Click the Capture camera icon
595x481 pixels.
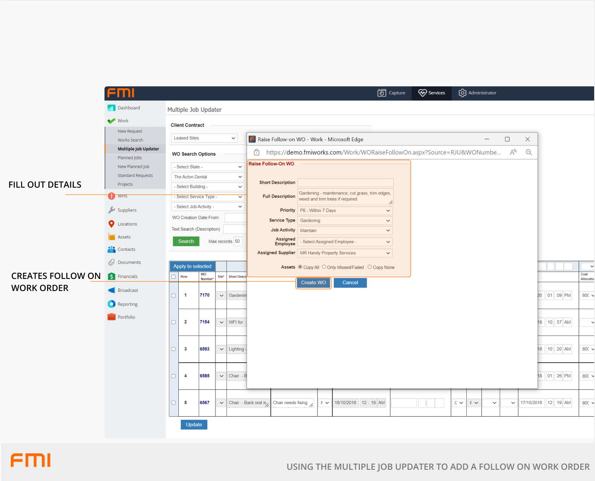(x=382, y=93)
